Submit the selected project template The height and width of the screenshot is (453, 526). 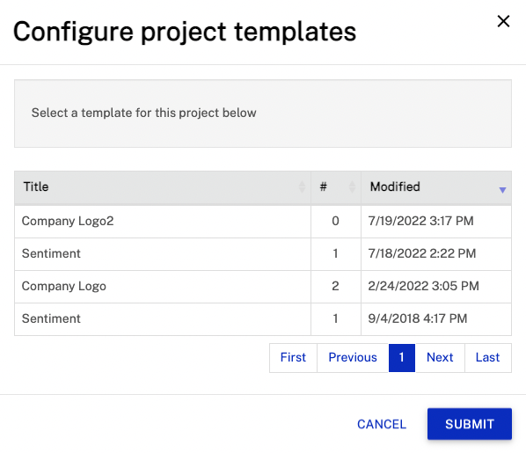(x=470, y=424)
